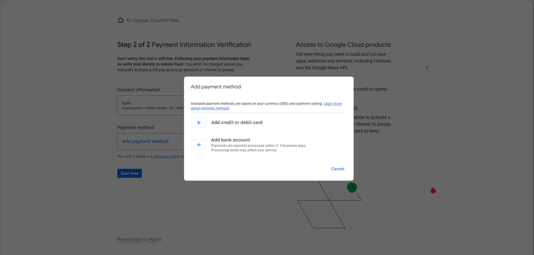Select Add bank account option
Screen dimensions: 534x255
tap(230, 140)
